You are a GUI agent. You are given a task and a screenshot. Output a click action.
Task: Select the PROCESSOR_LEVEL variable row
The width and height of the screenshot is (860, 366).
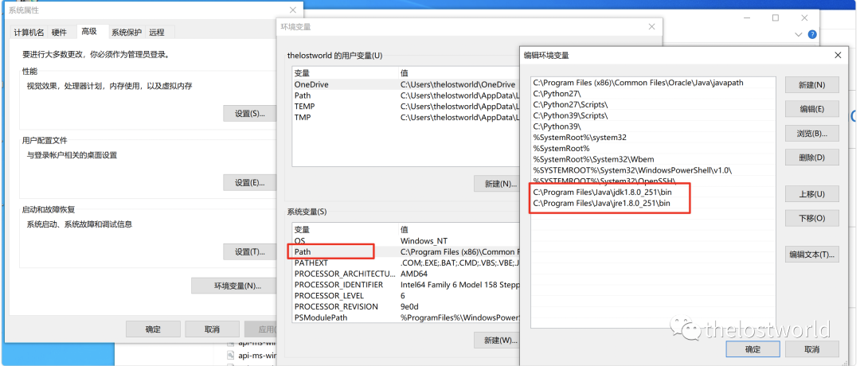point(406,296)
